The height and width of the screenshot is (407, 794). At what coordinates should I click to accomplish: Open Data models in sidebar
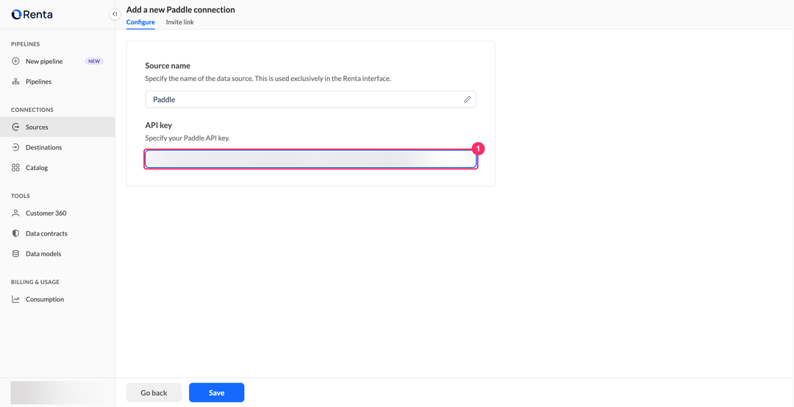(x=57, y=254)
